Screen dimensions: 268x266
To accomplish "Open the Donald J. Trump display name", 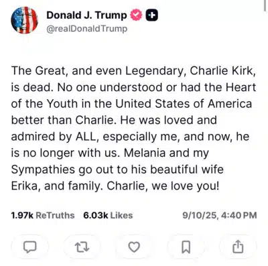I will pos(86,15).
